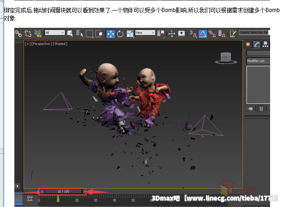The image size is (296, 207).
Task: Toggle Keyboard Shortcut Override icon
Action: click(181, 33)
